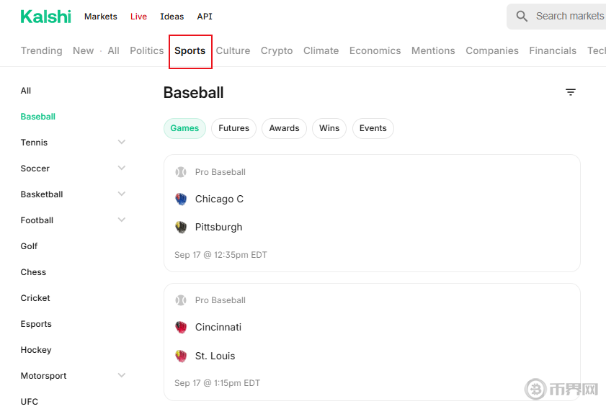Switch to the Trending tab
This screenshot has height=409, width=606.
tap(41, 50)
